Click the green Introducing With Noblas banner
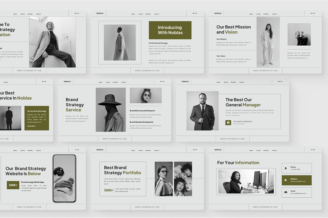 pos(170,30)
